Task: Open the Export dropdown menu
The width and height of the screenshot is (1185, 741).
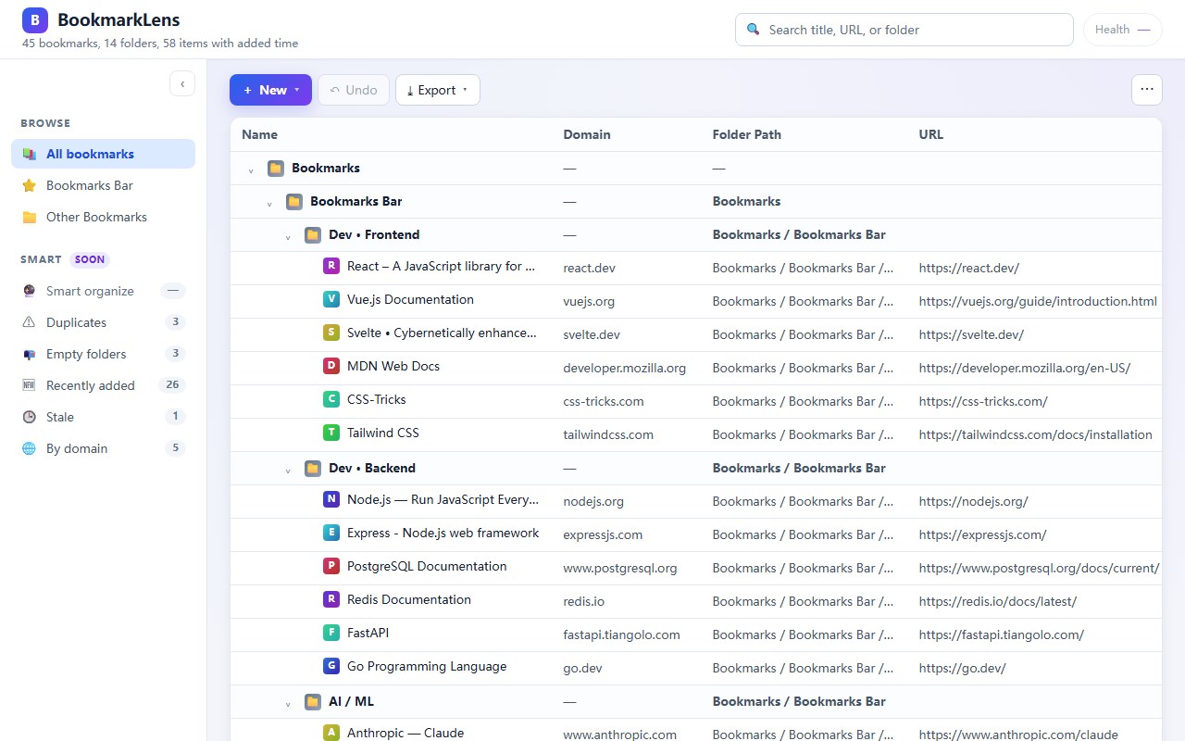Action: [x=437, y=90]
